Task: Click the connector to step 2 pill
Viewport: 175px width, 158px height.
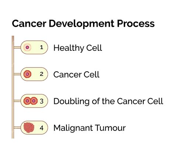Action: [x=17, y=74]
